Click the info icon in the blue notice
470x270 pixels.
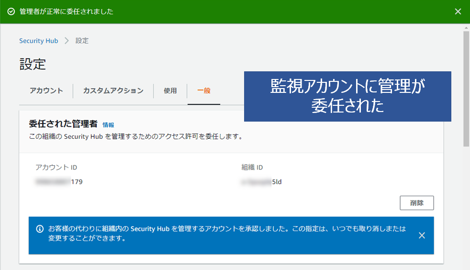pos(40,229)
